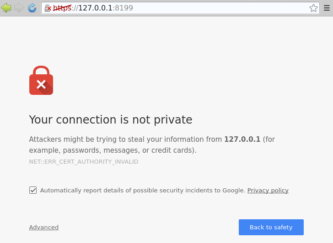Click the greyed-out forward arrow
The height and width of the screenshot is (243, 333).
tap(19, 8)
